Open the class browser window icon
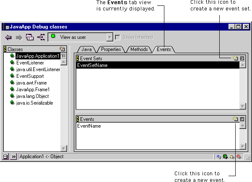252x182 pixels. pos(30,37)
